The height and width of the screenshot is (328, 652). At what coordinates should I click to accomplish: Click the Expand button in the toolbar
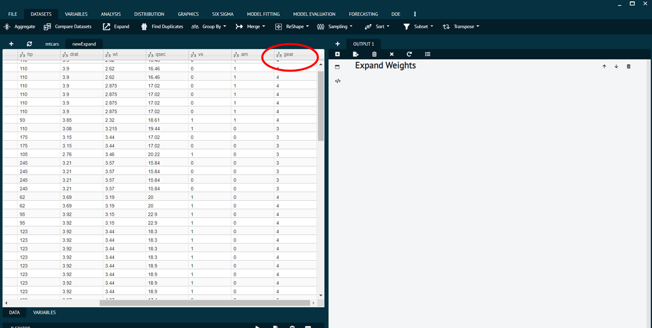pos(116,27)
